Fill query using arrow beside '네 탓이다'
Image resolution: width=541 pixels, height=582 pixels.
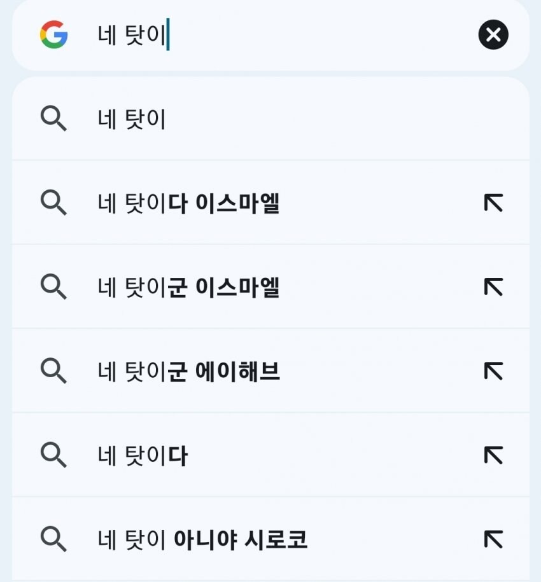point(493,455)
